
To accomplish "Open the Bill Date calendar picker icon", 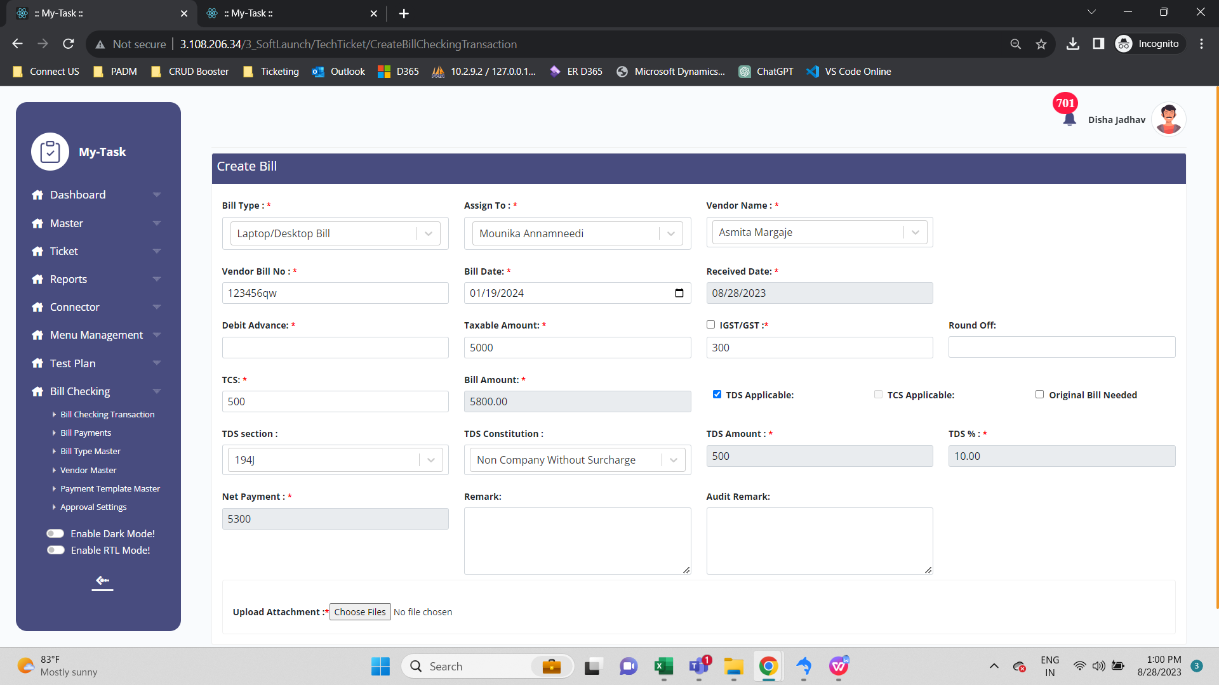I will pos(679,293).
